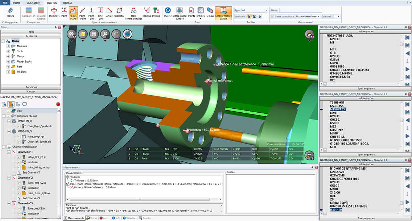Expand the Machines tree node
This screenshot has height=221, width=412.
pyautogui.click(x=8, y=46)
